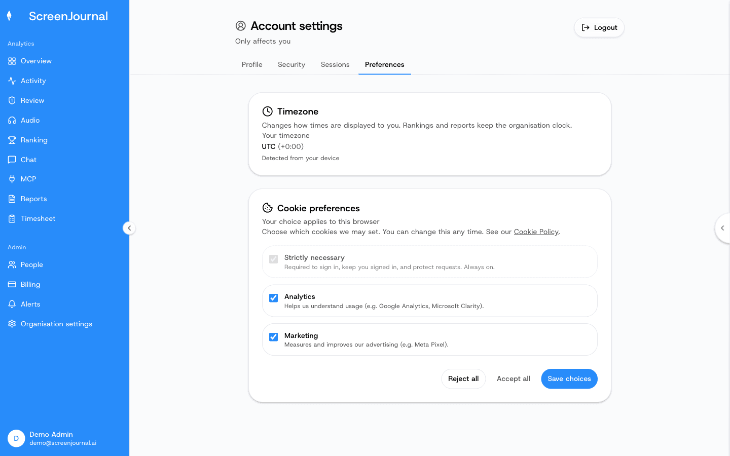Open the Cookie Policy link
Viewport: 730px width, 456px height.
[x=536, y=232]
